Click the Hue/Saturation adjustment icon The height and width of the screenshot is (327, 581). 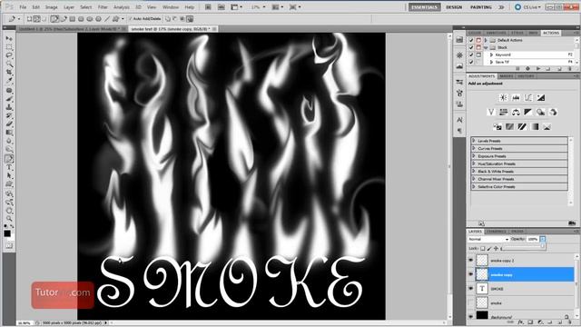tap(503, 112)
